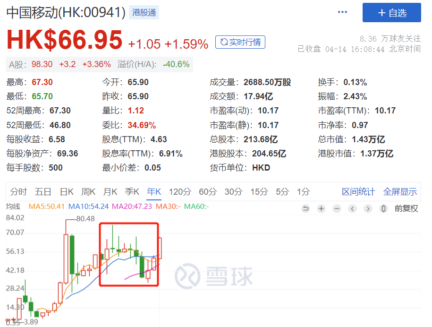Click the 量比 value 1.12
The width and height of the screenshot is (432, 327).
coord(136,111)
